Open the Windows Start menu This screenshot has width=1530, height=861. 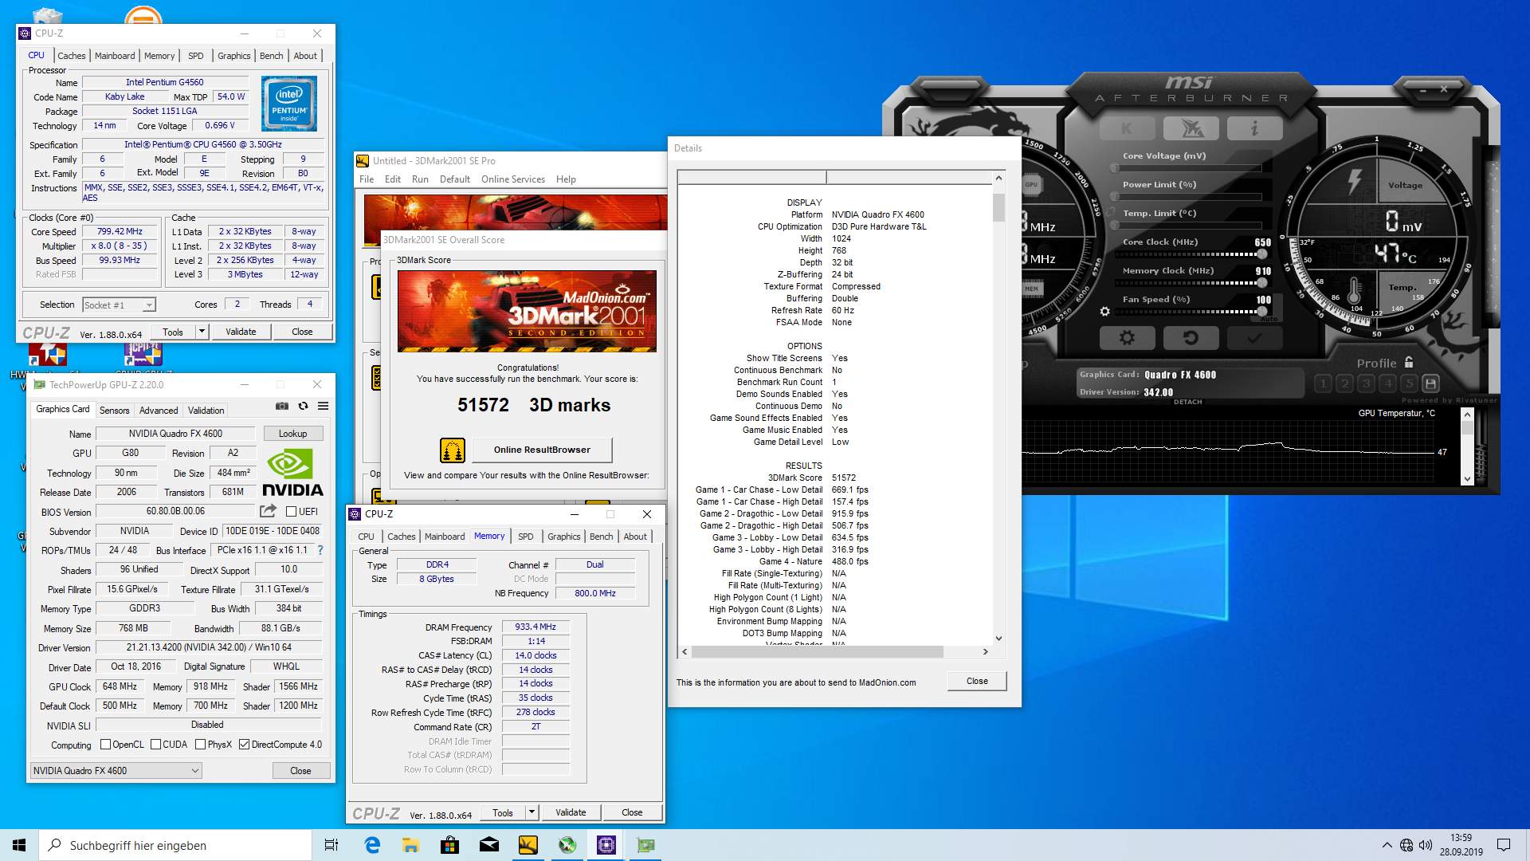(x=19, y=845)
